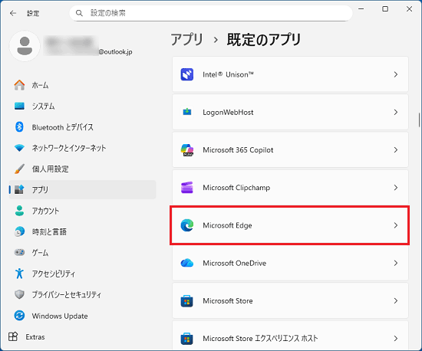
Task: Open Intel® Unison™ default settings
Action: point(290,74)
